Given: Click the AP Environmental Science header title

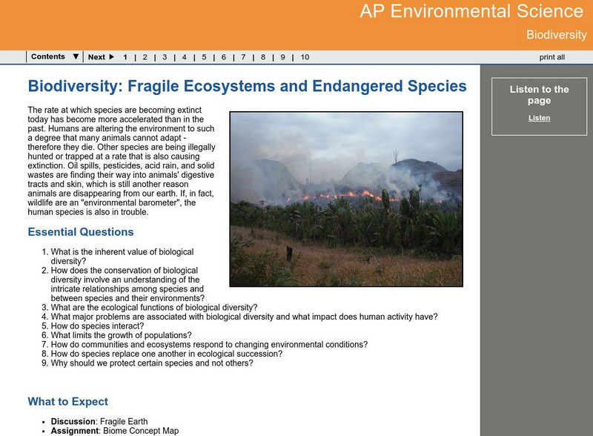Looking at the screenshot, I should tap(471, 12).
